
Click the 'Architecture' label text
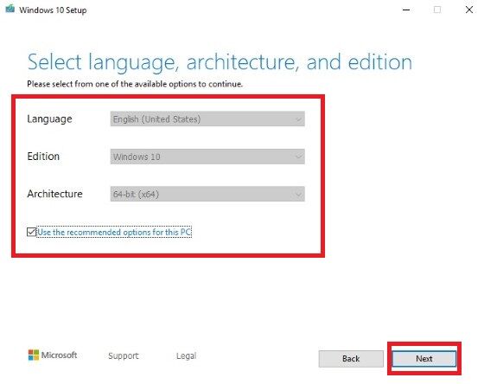click(x=55, y=194)
